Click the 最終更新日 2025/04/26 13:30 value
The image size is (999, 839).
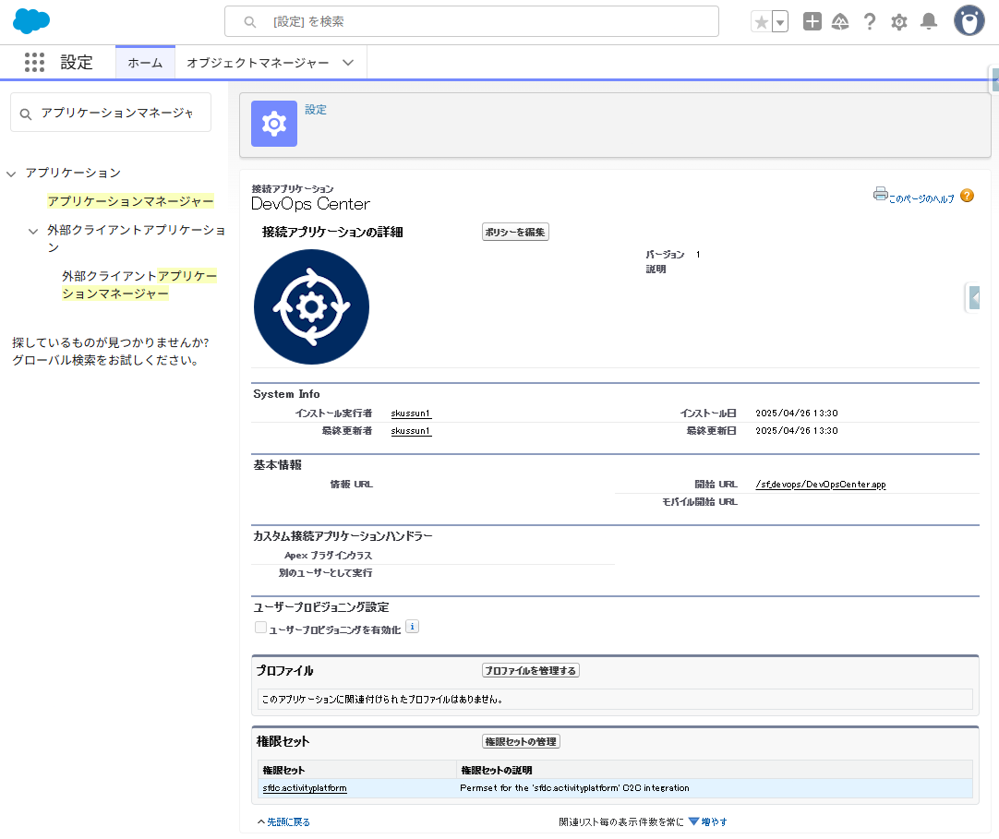797,431
